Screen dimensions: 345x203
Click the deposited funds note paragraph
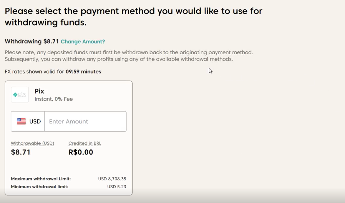click(129, 56)
